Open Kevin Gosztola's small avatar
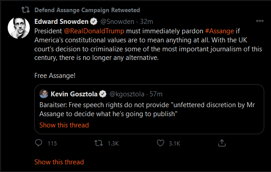 44,94
